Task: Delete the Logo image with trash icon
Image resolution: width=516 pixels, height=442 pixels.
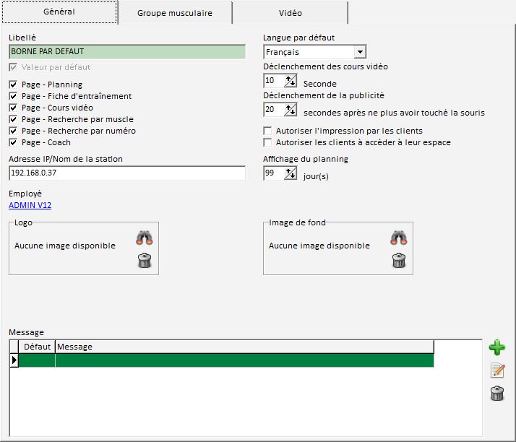Action: point(145,261)
